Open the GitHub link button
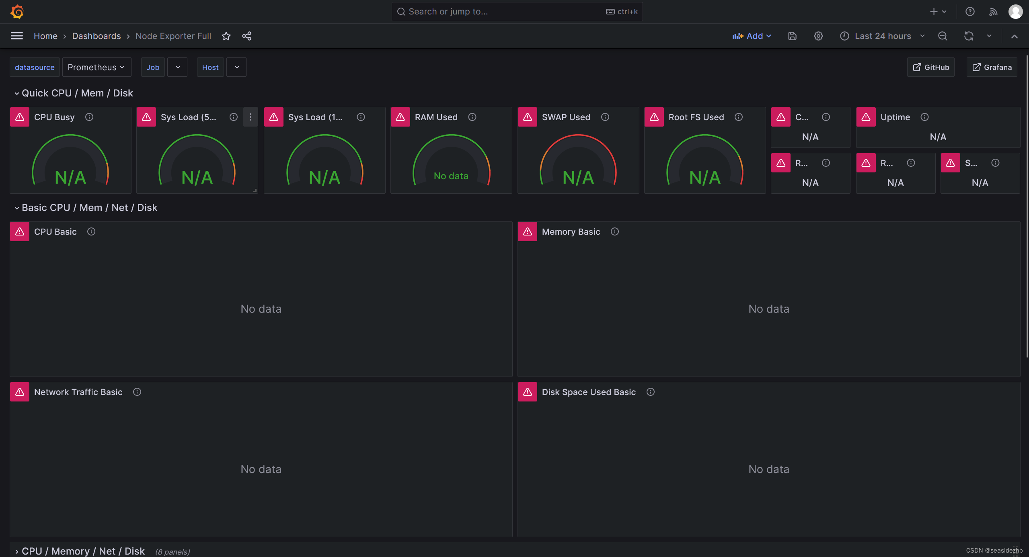 tap(931, 67)
